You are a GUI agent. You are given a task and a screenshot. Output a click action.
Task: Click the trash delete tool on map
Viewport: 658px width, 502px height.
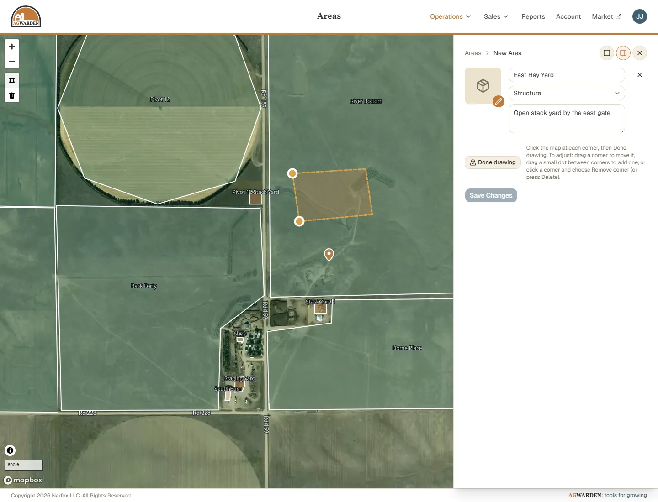[x=12, y=95]
